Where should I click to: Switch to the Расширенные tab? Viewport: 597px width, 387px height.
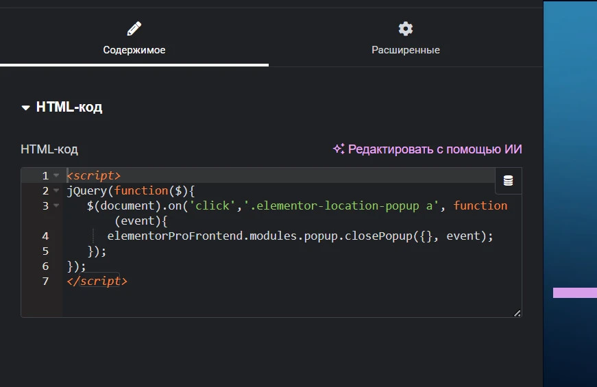point(406,38)
